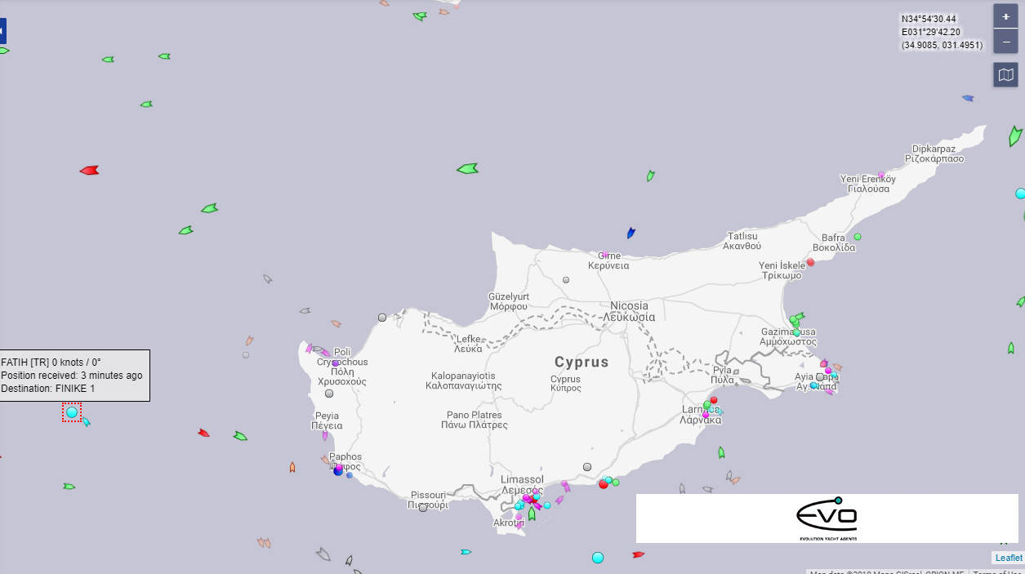Select the large cyan circle south of Akrotiri
This screenshot has height=574, width=1025.
(x=598, y=558)
